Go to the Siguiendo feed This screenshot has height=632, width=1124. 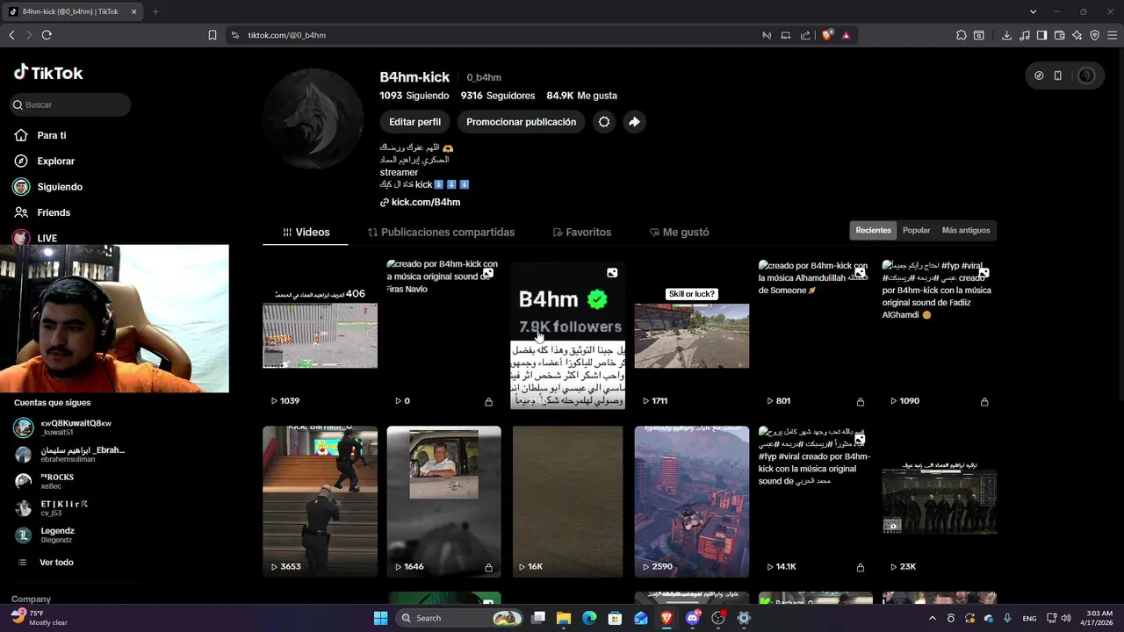(x=60, y=187)
